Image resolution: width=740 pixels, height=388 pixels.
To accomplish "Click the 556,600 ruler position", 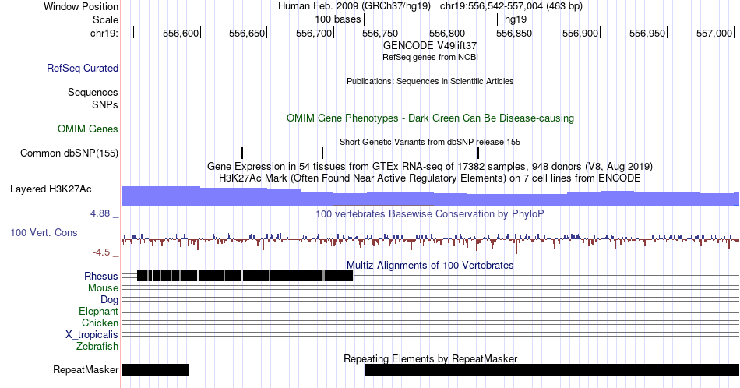I will (181, 33).
